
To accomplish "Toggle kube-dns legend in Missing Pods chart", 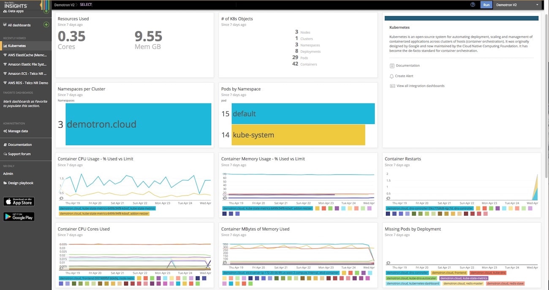I will [488, 273].
